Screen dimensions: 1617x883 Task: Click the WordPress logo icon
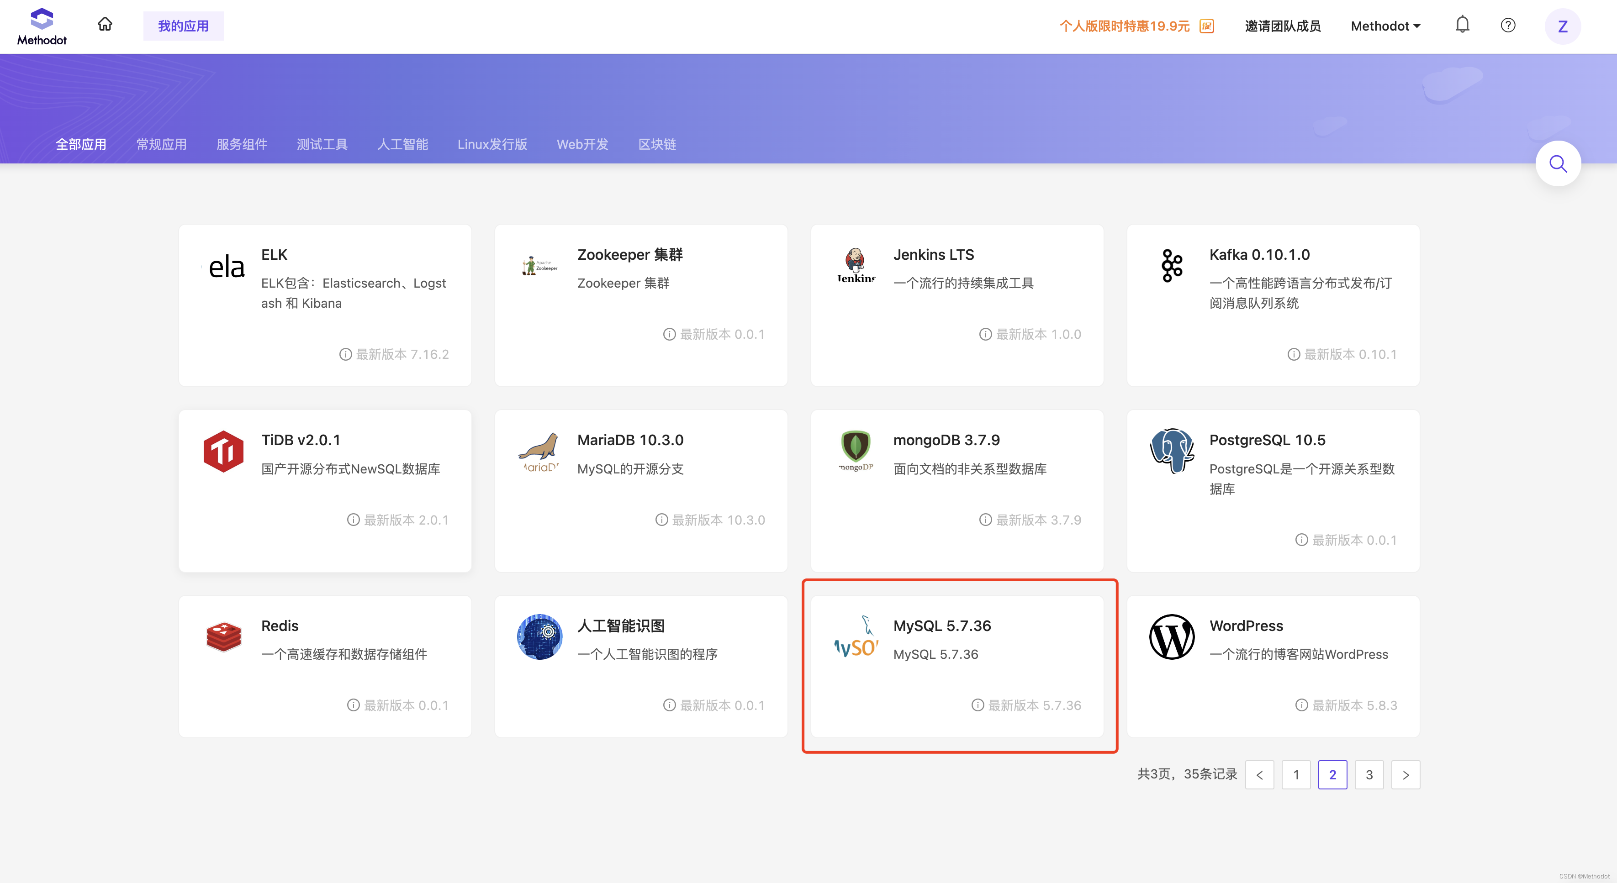[x=1171, y=636]
